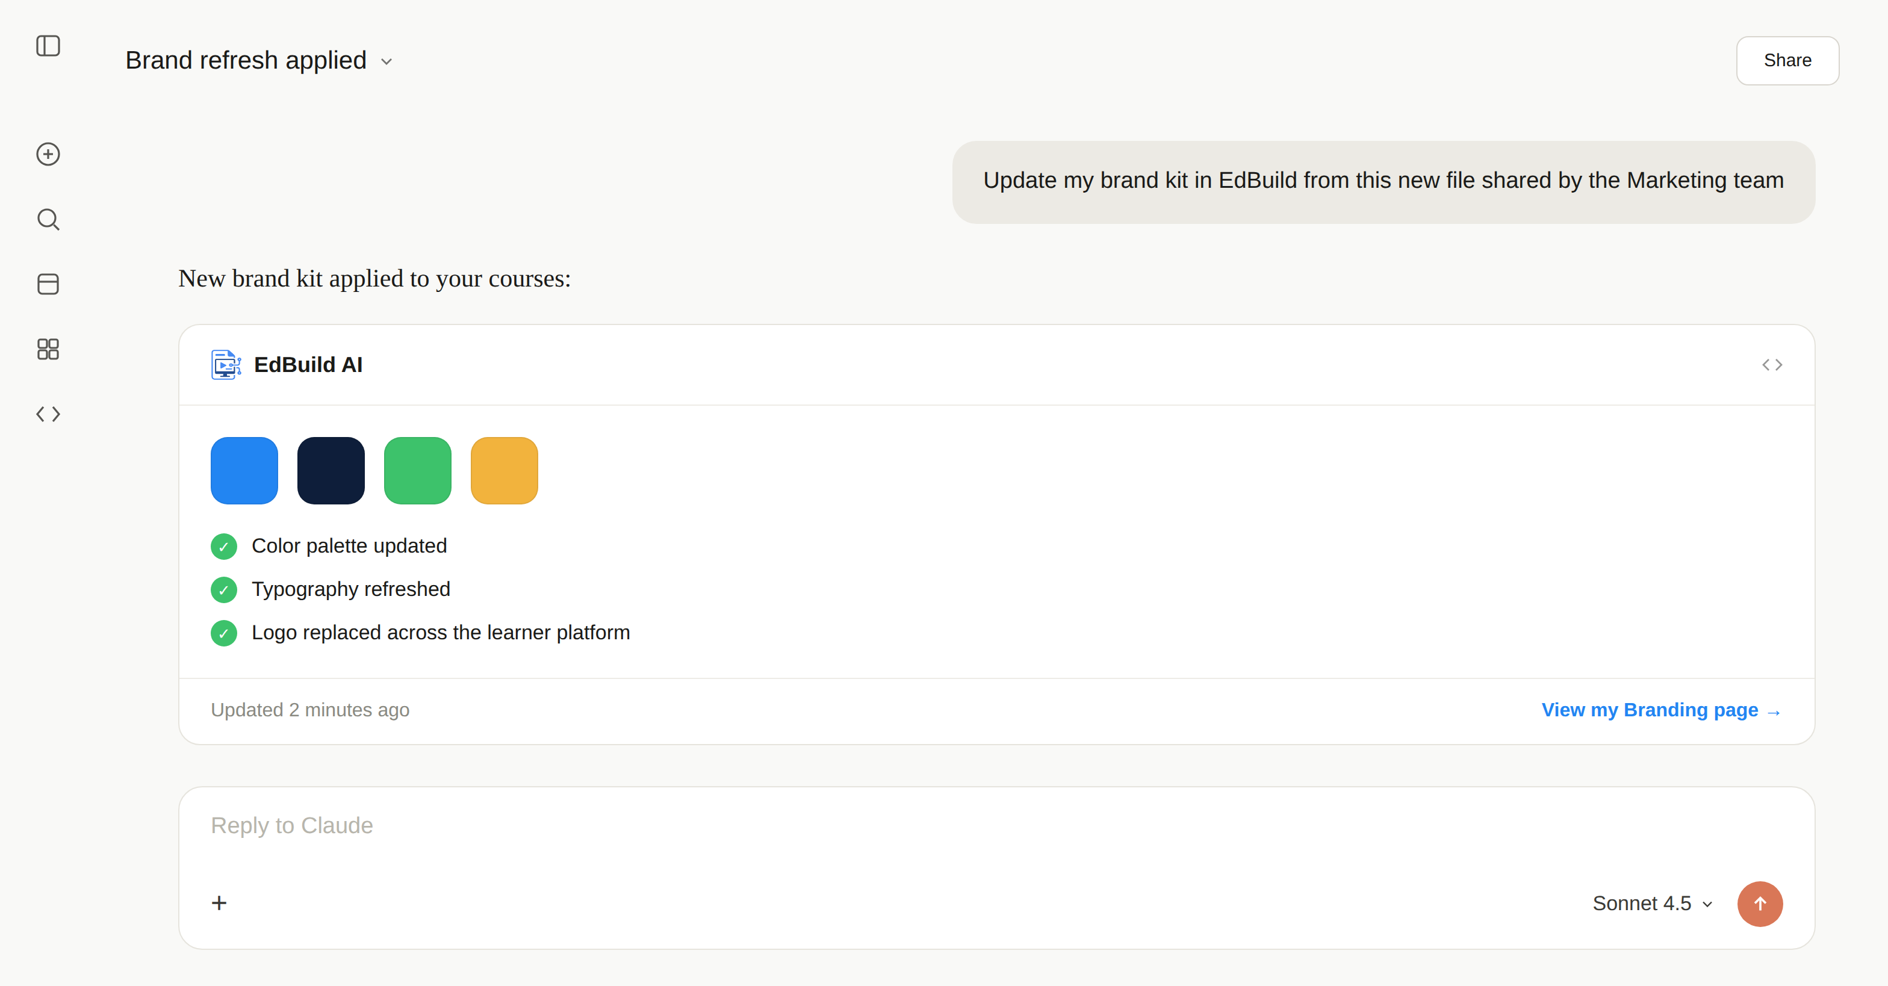This screenshot has width=1888, height=986.
Task: Click the EdBuild AI logo icon
Action: click(226, 365)
